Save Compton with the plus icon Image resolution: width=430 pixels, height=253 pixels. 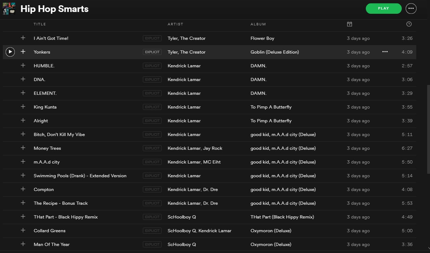23,189
